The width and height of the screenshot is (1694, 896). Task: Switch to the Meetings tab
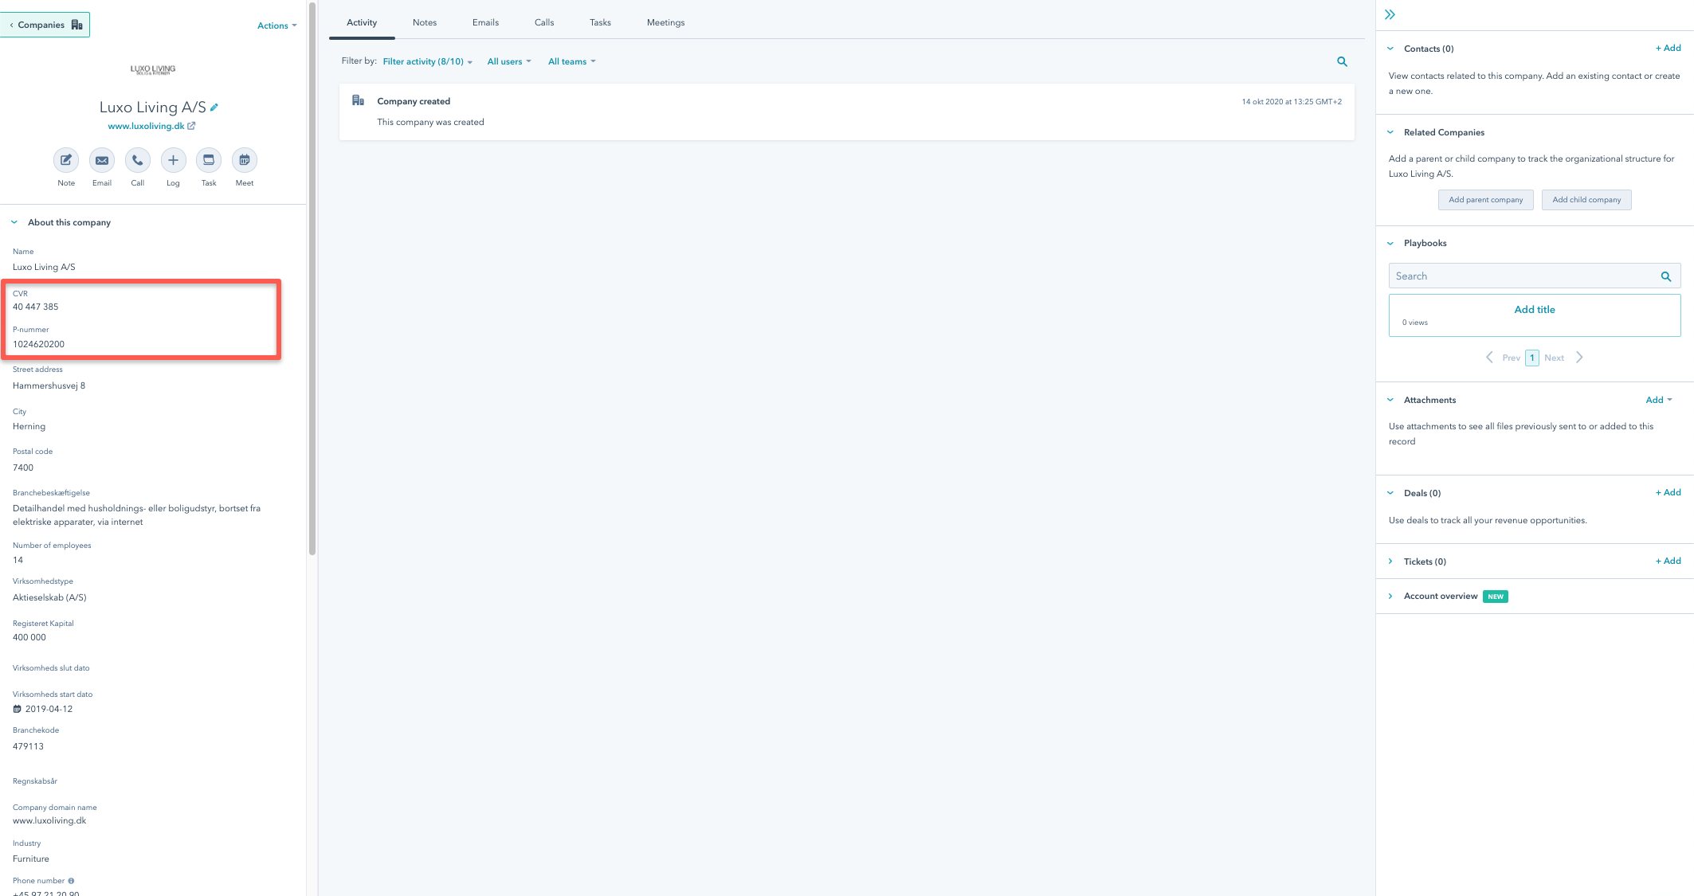(x=665, y=22)
